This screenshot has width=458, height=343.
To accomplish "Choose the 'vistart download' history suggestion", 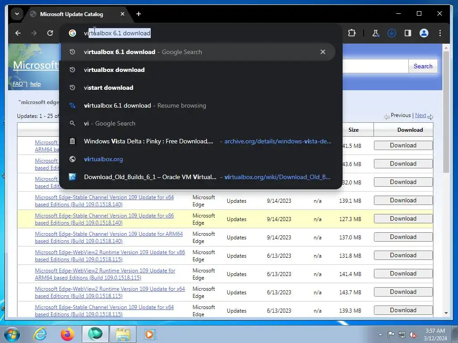I will pos(197,88).
